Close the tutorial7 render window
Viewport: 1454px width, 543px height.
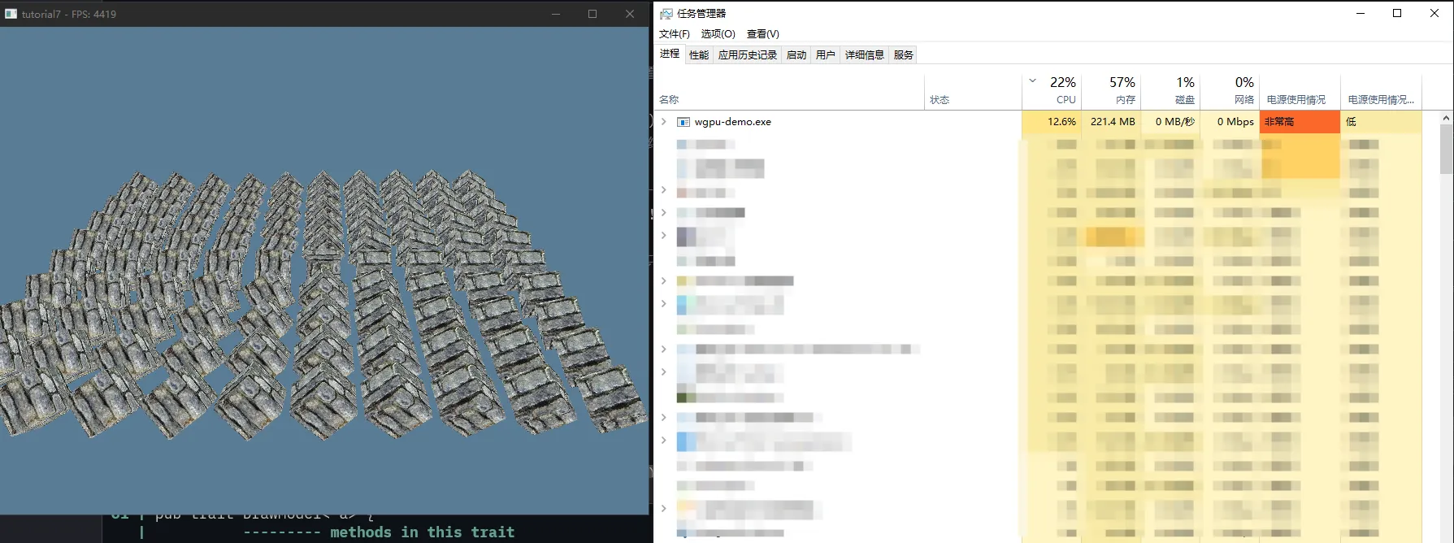(x=629, y=14)
